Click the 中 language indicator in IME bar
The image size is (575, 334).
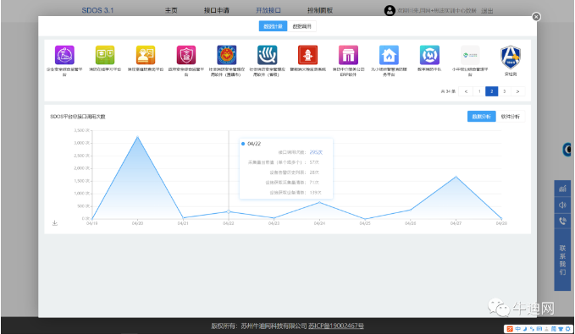(x=517, y=329)
